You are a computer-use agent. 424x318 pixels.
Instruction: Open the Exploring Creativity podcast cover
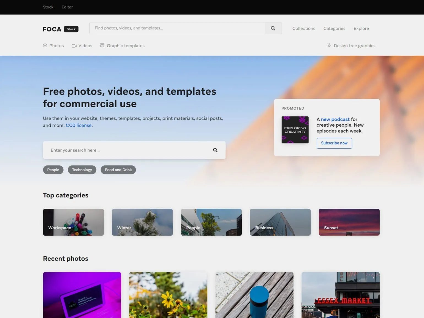[295, 130]
